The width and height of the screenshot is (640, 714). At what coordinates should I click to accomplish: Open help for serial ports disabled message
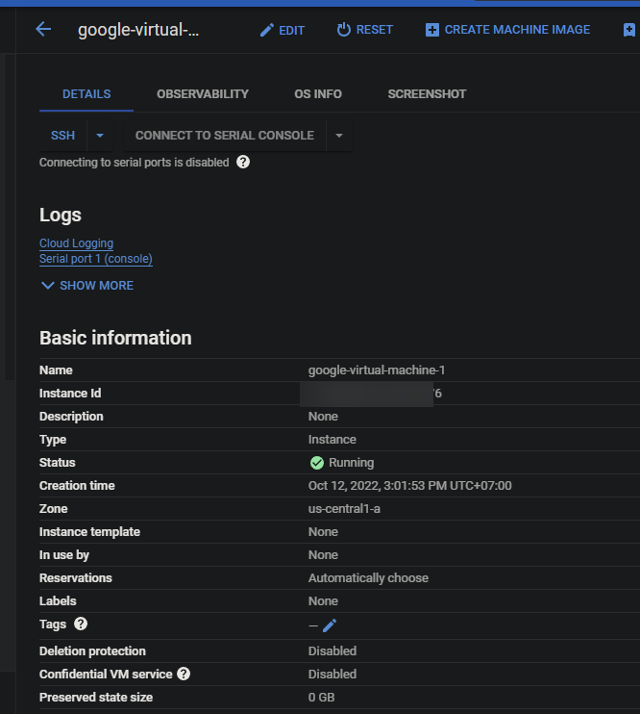pos(243,162)
